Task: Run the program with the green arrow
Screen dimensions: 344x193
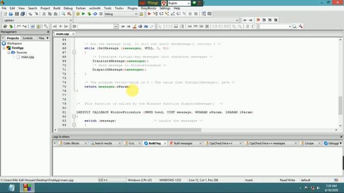Action: coord(83,14)
